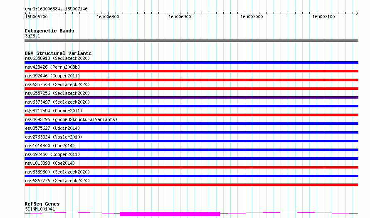Click the DGV Structural Variants track title
The height and width of the screenshot is (218, 370).
pos(58,53)
